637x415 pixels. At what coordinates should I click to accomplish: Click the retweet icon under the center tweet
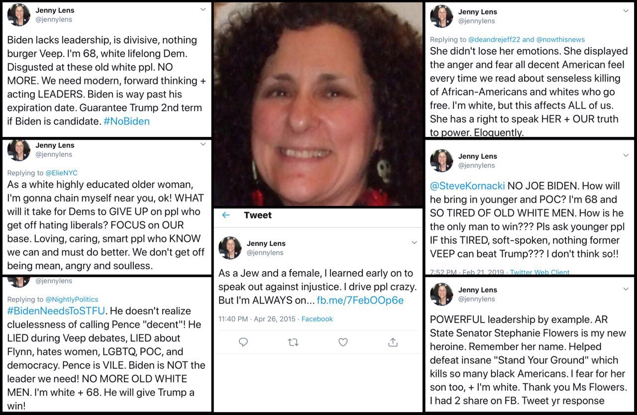pos(293,342)
